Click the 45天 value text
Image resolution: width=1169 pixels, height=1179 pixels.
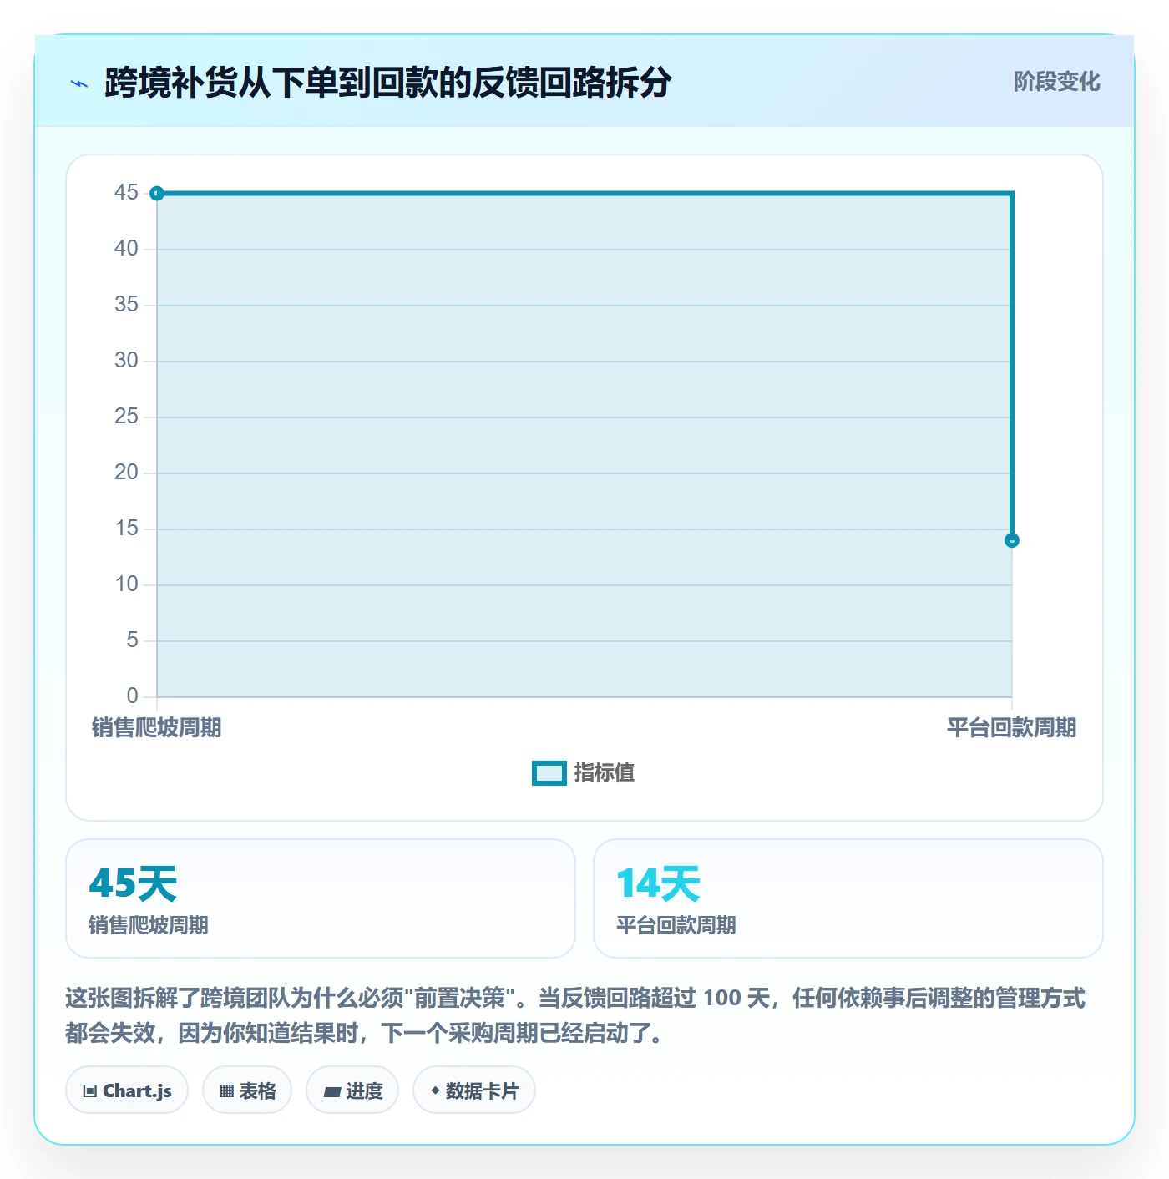(x=134, y=883)
